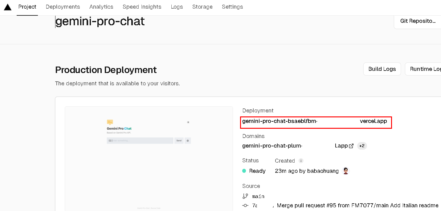
Task: Open the Project tab
Action: click(x=27, y=7)
